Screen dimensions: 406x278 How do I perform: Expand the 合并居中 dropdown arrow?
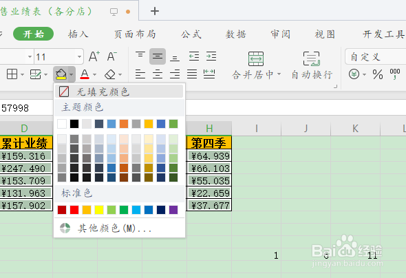279,74
